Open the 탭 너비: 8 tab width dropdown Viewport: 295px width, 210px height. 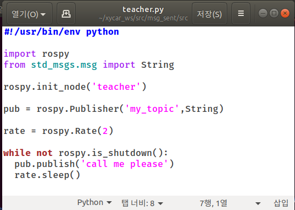click(x=142, y=203)
